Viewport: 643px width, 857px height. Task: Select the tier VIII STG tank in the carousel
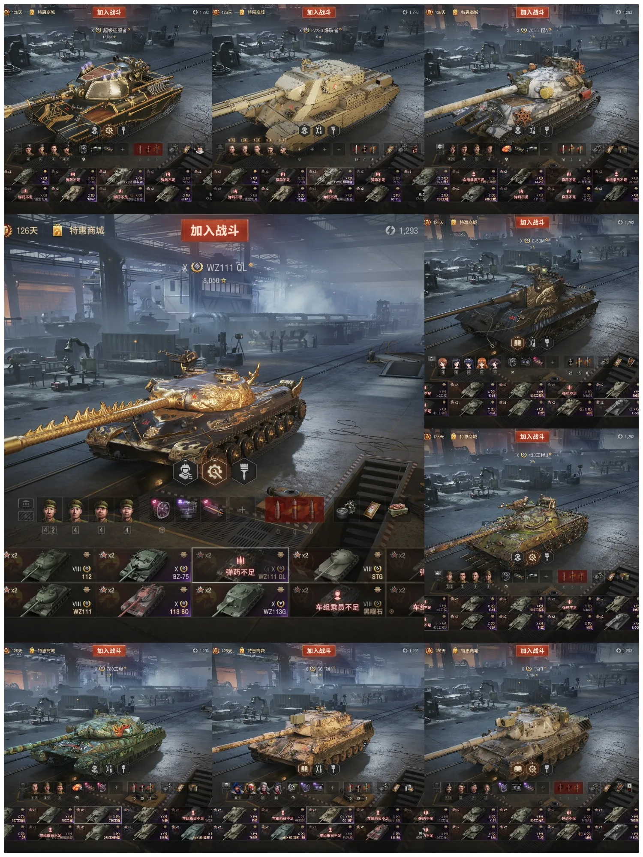[337, 565]
